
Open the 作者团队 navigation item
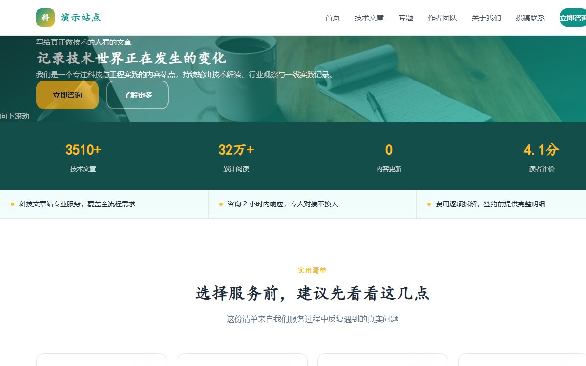[x=442, y=18]
